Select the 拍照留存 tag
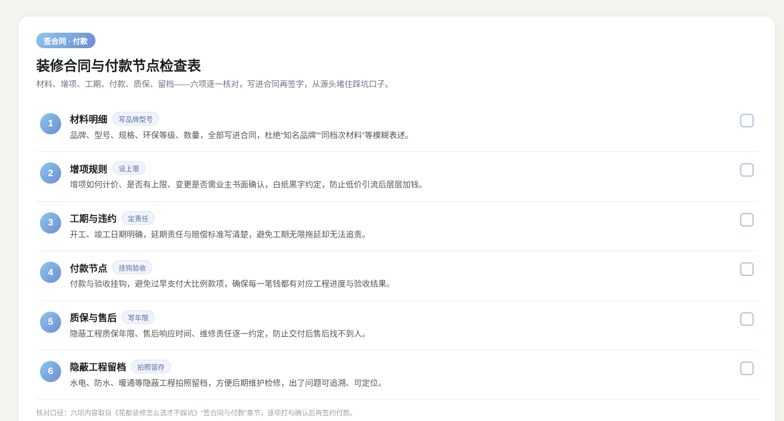The width and height of the screenshot is (784, 421). (151, 367)
